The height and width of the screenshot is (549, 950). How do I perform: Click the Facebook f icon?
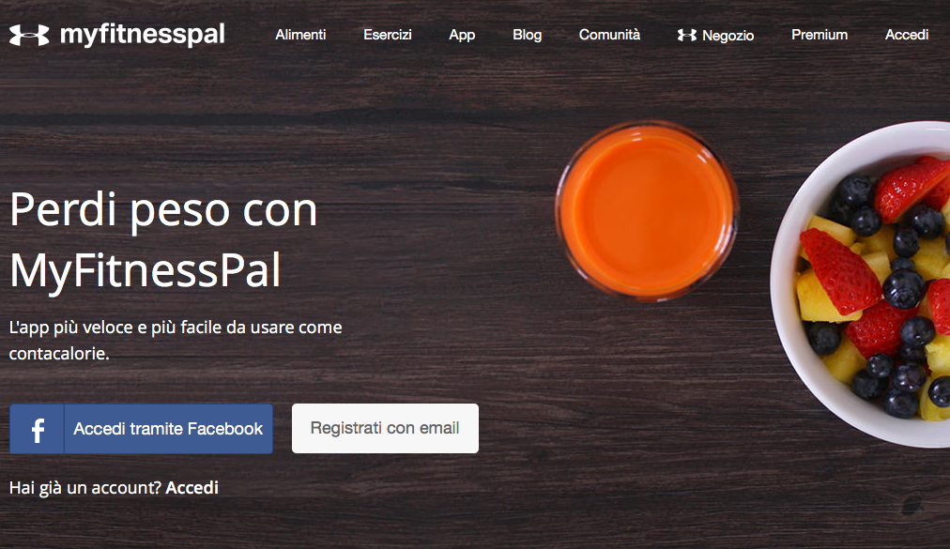pos(37,429)
